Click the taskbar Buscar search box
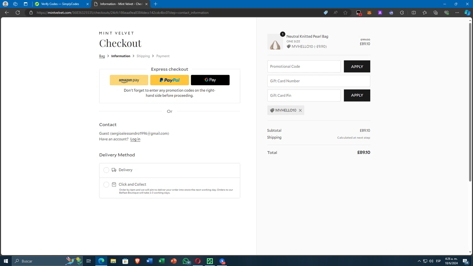The width and height of the screenshot is (473, 266). coord(47,261)
